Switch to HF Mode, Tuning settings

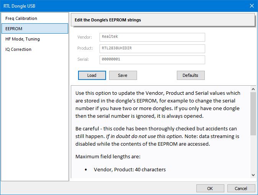tap(23, 39)
